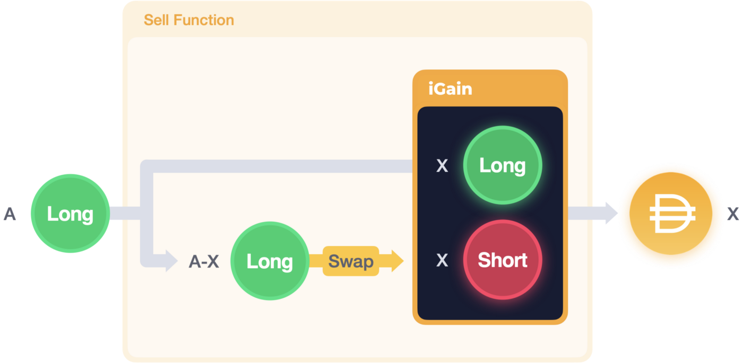Select the glowing Long token inside iGain
The image size is (743, 363).
click(x=503, y=165)
